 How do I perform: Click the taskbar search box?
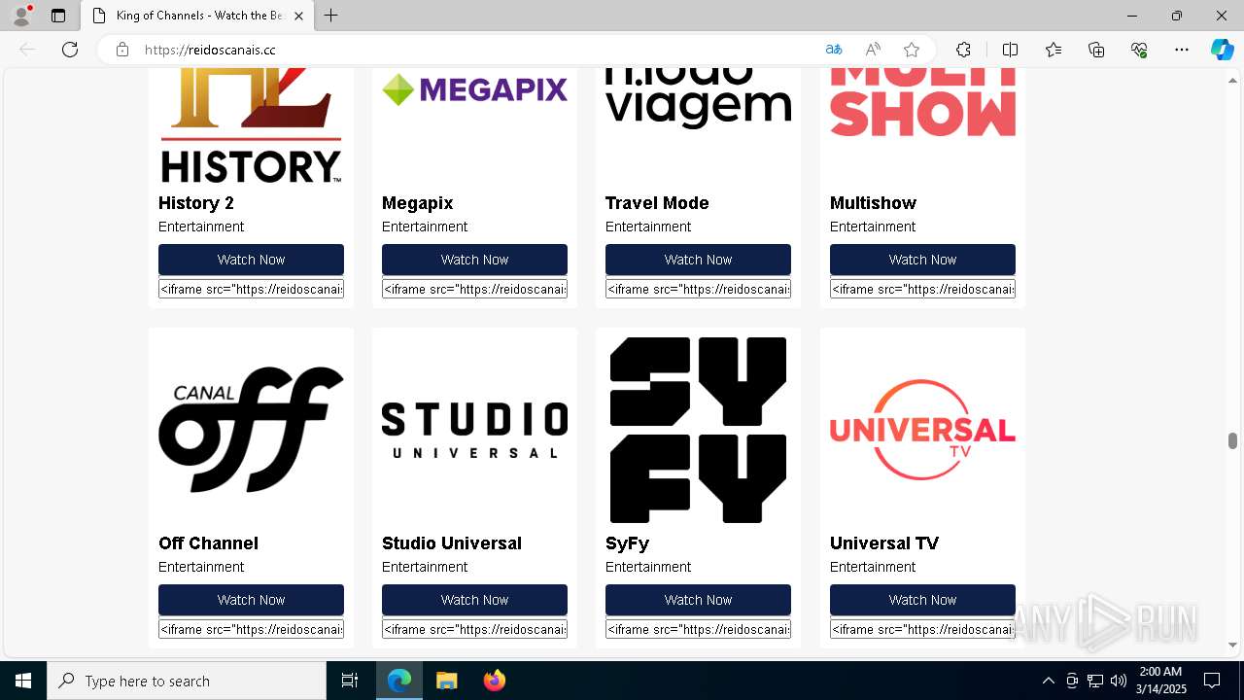tap(187, 681)
